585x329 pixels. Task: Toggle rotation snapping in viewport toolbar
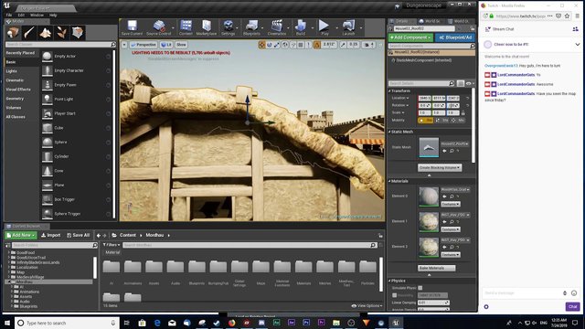(x=317, y=45)
